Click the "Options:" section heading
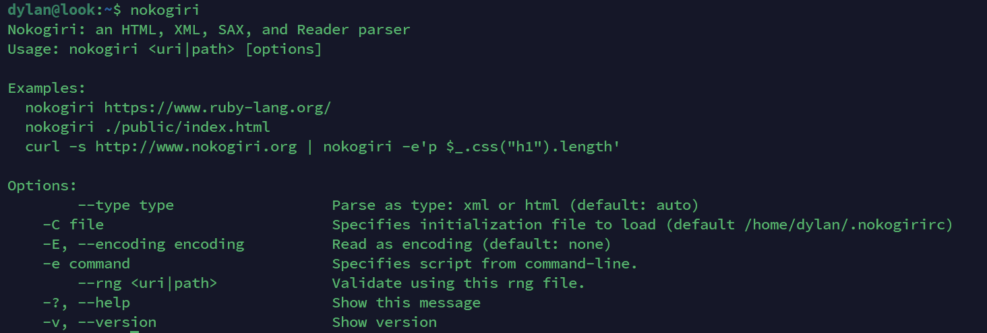 pyautogui.click(x=42, y=186)
